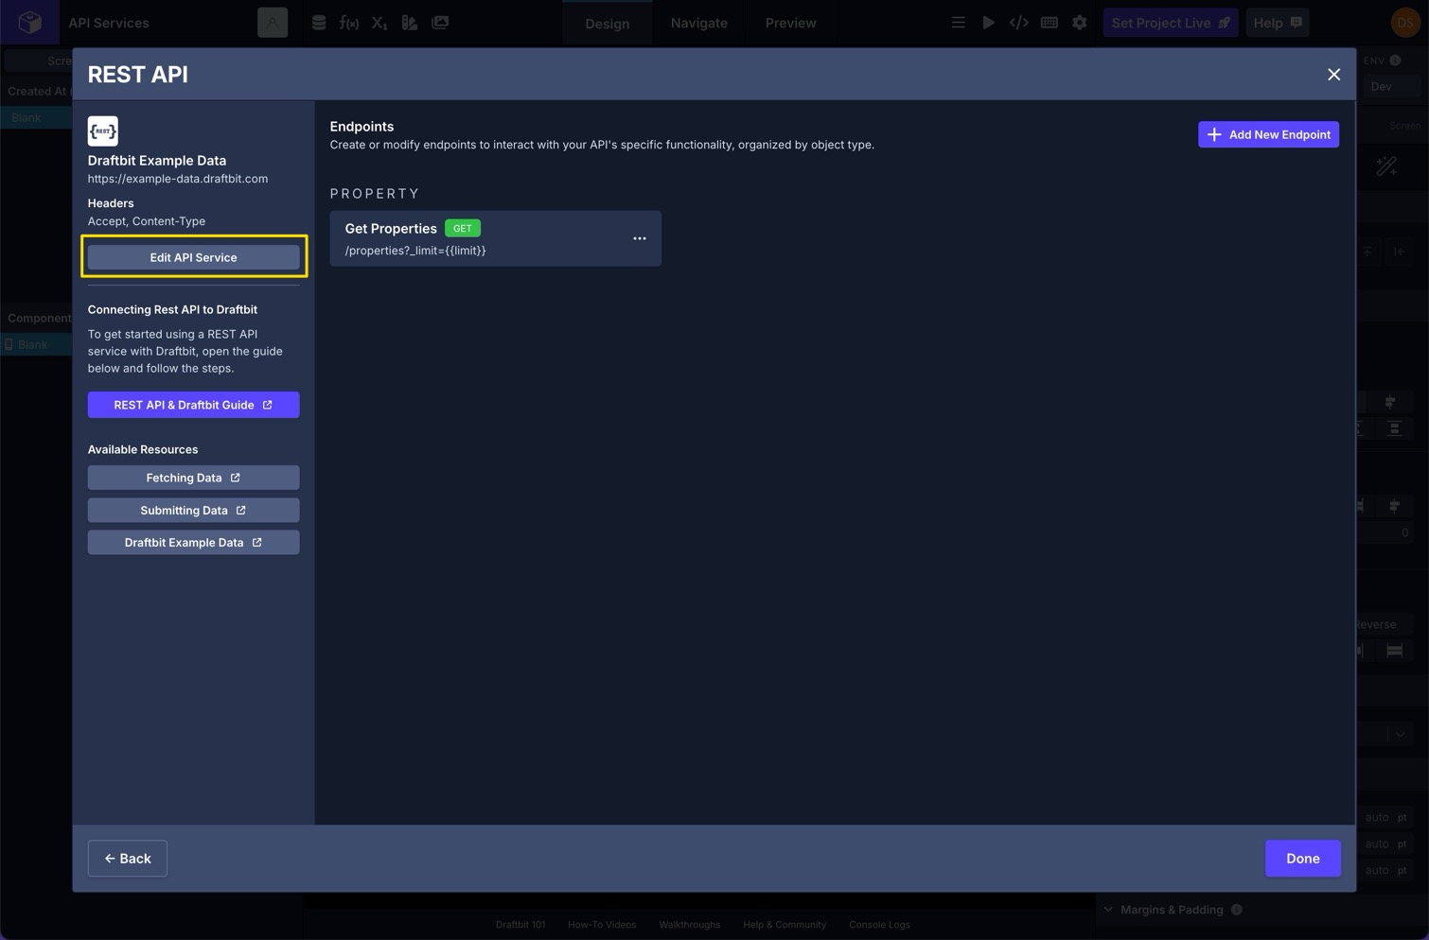1429x940 pixels.
Task: Click the Draftbit logo icon
Action: point(30,22)
